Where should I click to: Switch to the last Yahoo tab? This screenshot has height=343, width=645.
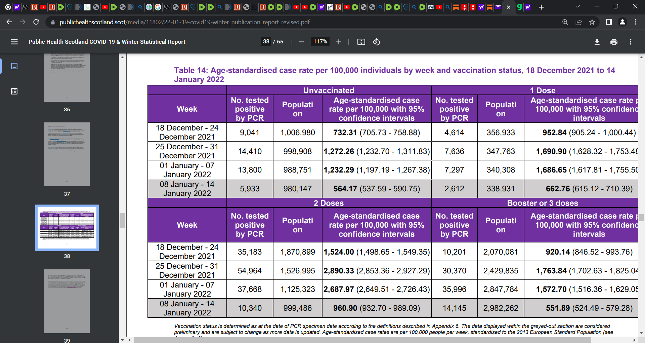point(528,7)
